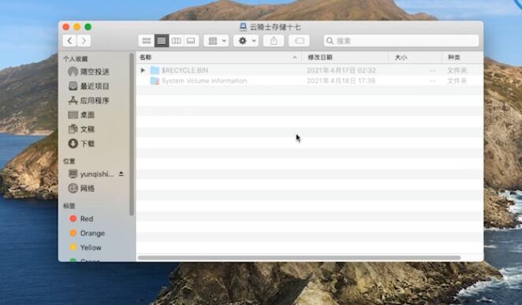The width and height of the screenshot is (522, 305).
Task: Click the drive icon in title bar
Action: point(244,27)
